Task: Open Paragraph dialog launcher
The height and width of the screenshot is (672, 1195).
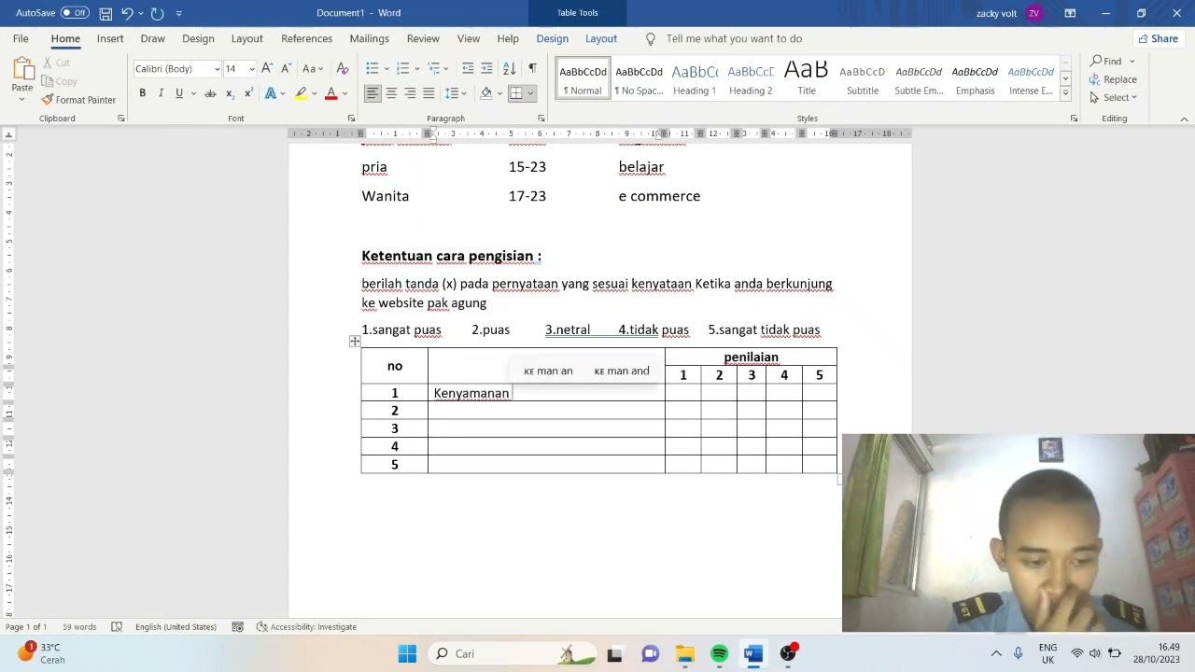Action: 541,119
